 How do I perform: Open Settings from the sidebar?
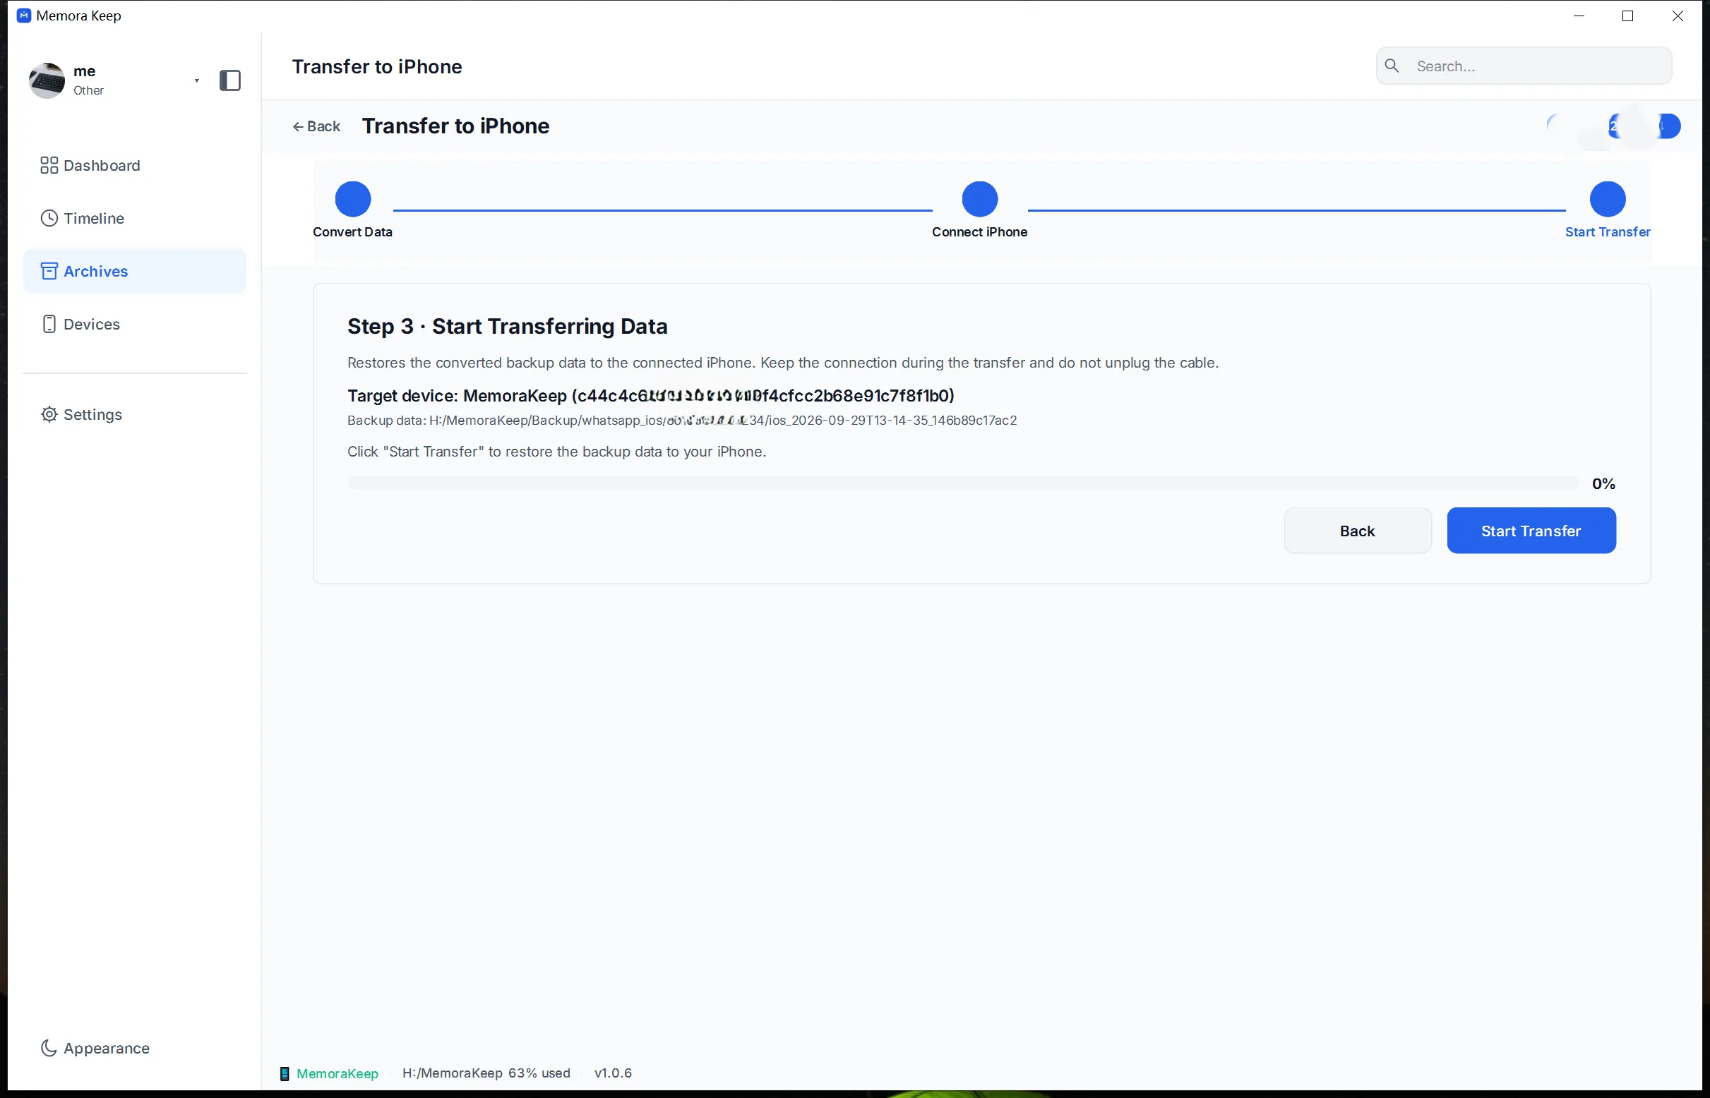[134, 414]
